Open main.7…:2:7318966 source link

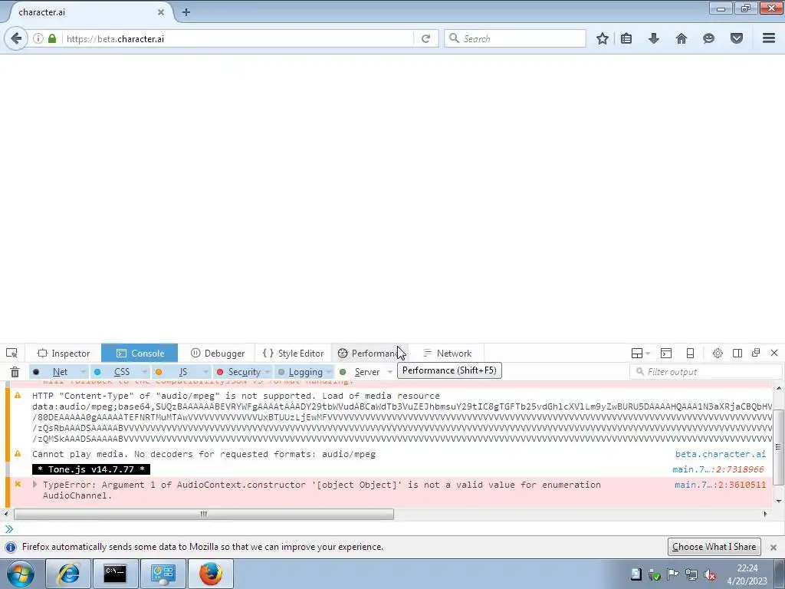point(718,470)
